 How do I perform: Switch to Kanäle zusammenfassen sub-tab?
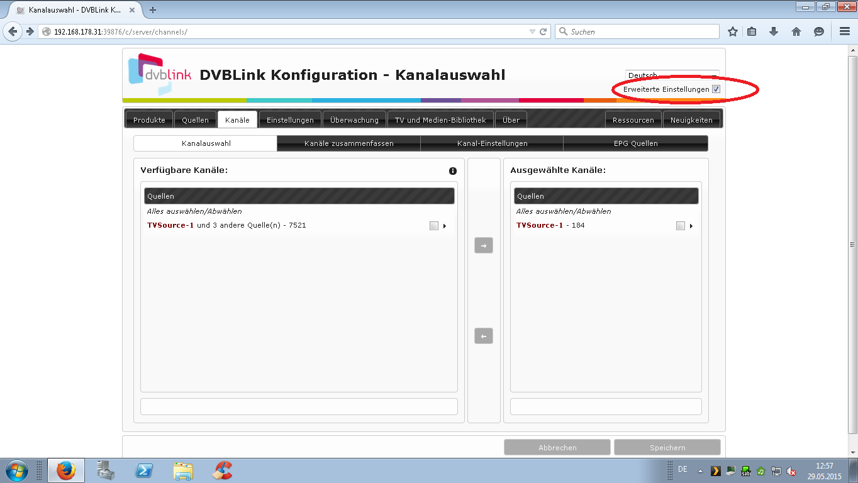(349, 143)
